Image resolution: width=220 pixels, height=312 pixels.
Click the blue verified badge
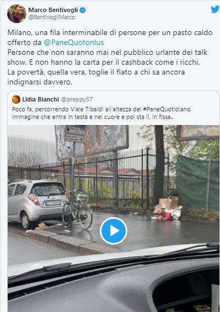tap(83, 10)
